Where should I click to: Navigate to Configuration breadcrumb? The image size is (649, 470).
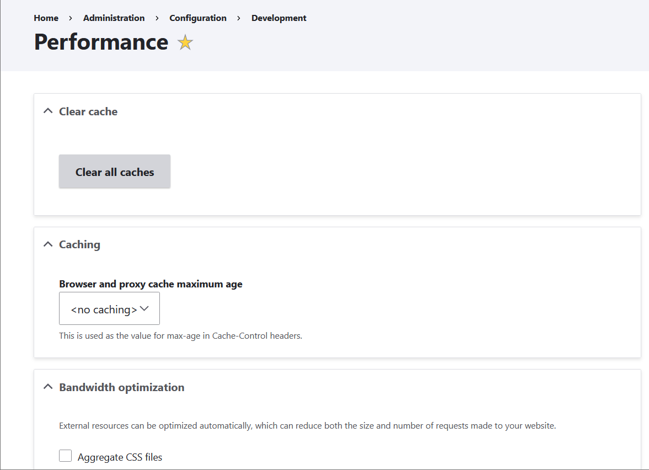coord(198,18)
